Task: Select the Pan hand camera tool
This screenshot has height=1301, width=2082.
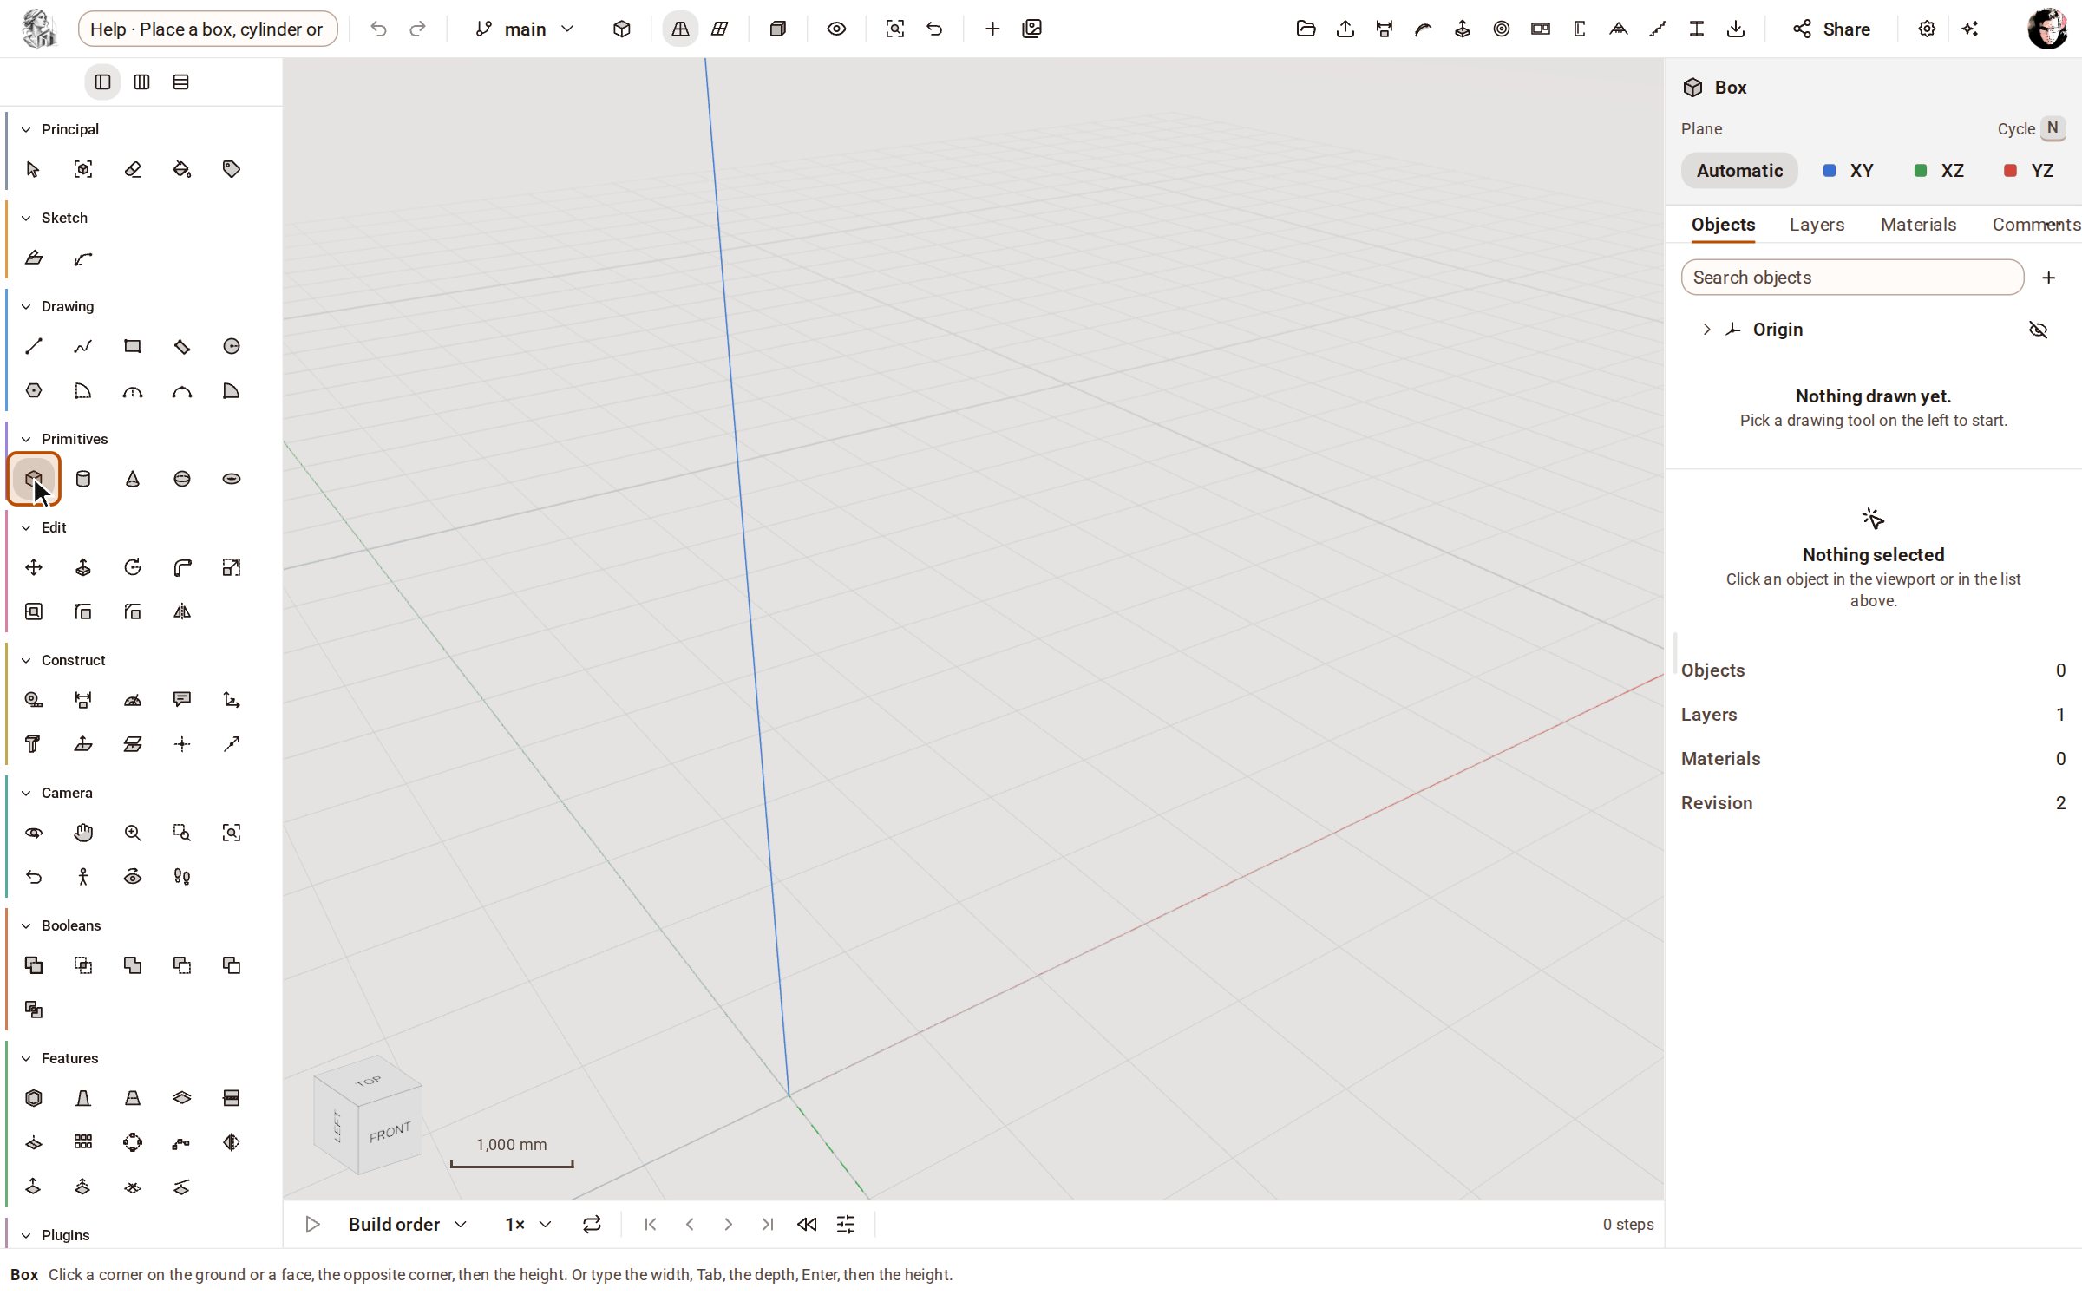Action: click(83, 833)
